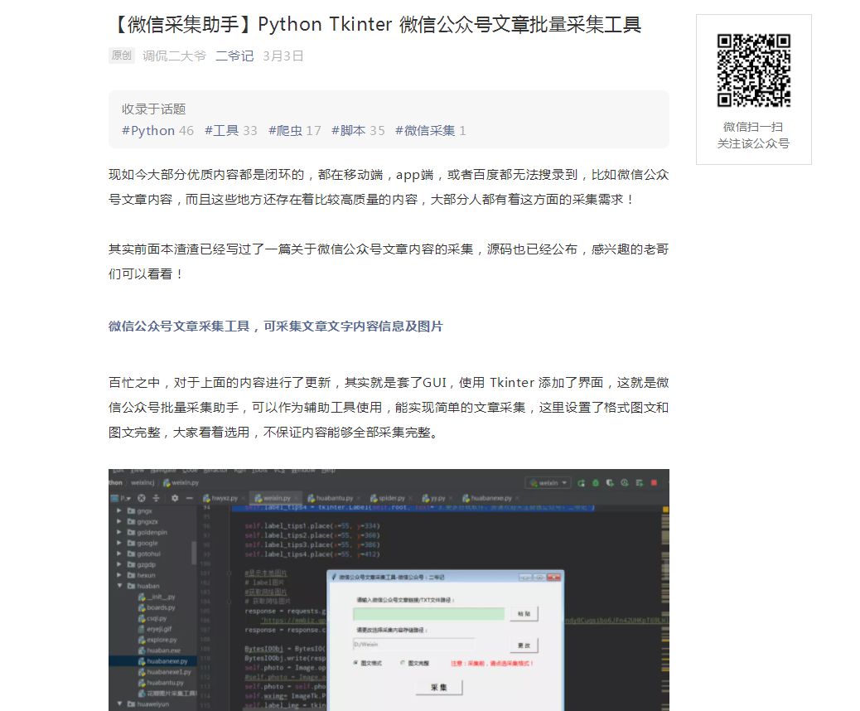860x711 pixels.
Task: Click the Profile icon in PyCharm toolbar
Action: click(x=625, y=483)
